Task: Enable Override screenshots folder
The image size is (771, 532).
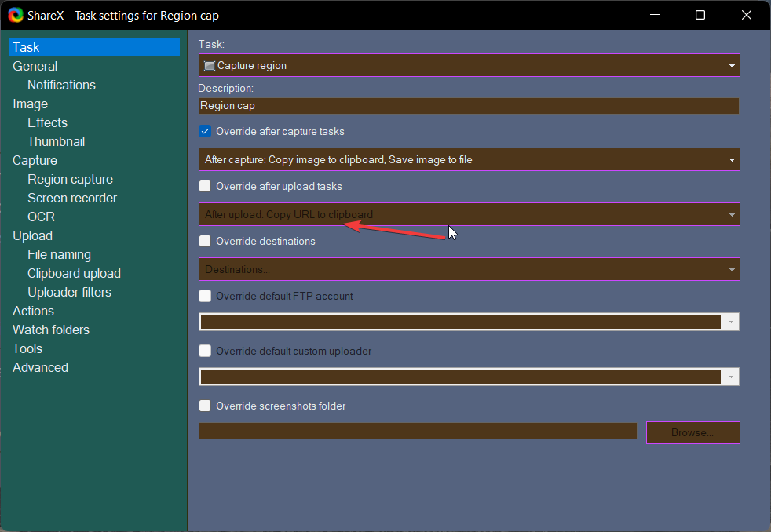Action: pos(205,406)
